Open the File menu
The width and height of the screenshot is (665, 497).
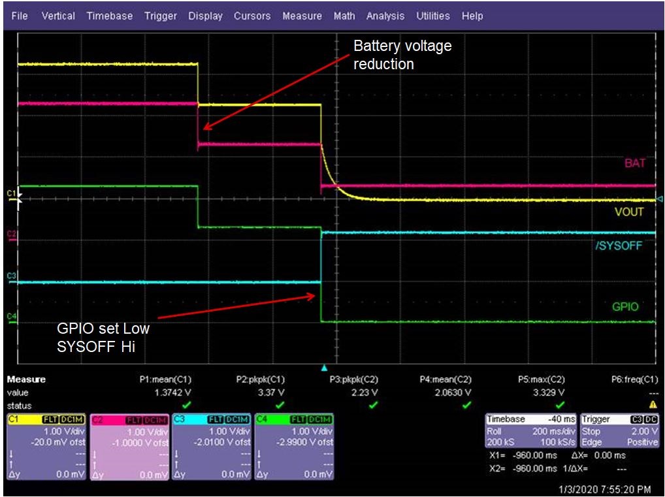coord(20,16)
